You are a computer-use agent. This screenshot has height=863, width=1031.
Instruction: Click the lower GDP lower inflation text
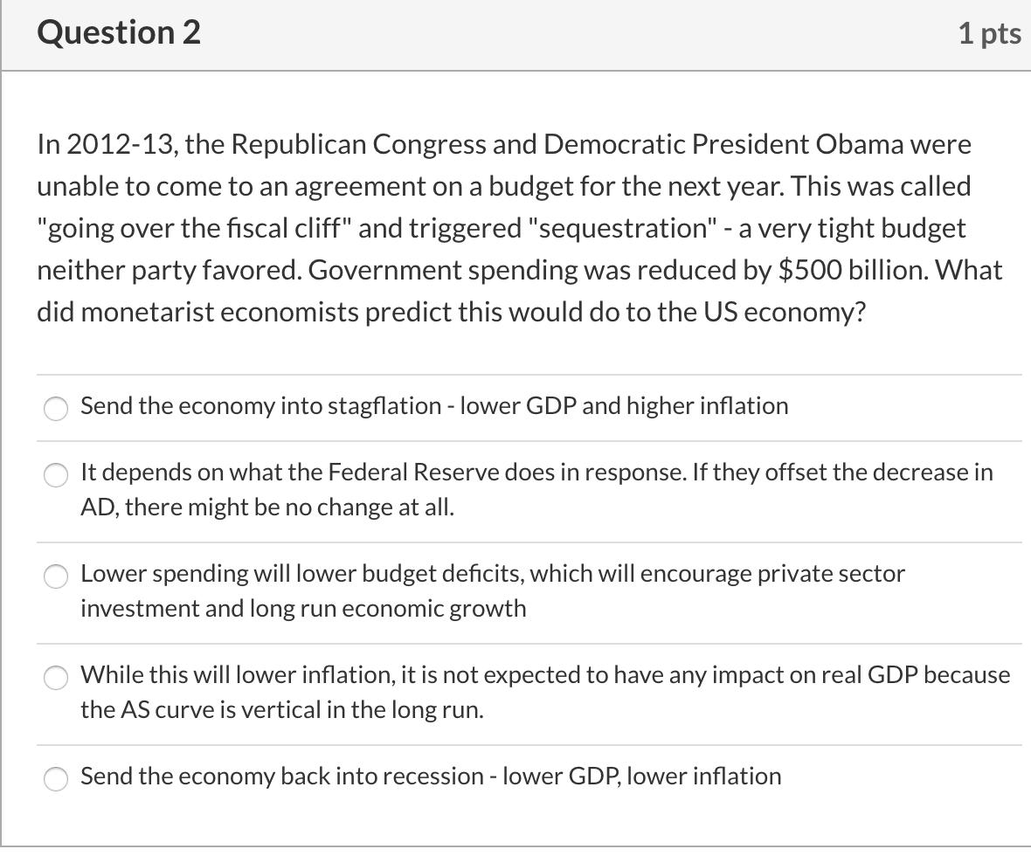pos(430,776)
